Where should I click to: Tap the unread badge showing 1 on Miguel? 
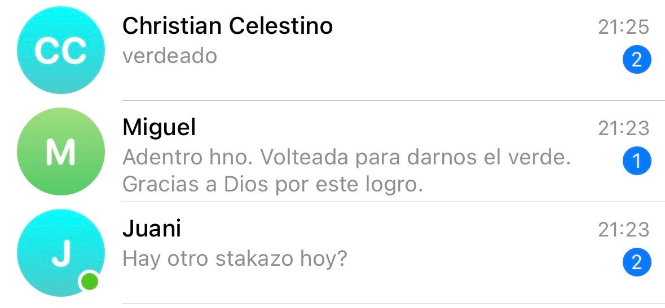tap(637, 162)
